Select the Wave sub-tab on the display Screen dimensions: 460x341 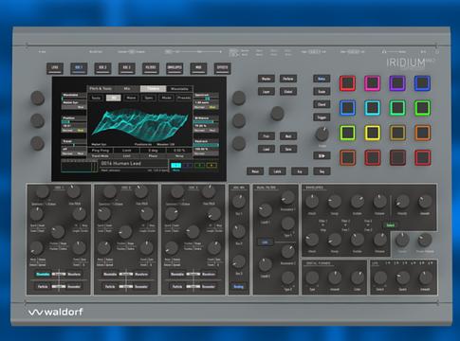pyautogui.click(x=131, y=98)
